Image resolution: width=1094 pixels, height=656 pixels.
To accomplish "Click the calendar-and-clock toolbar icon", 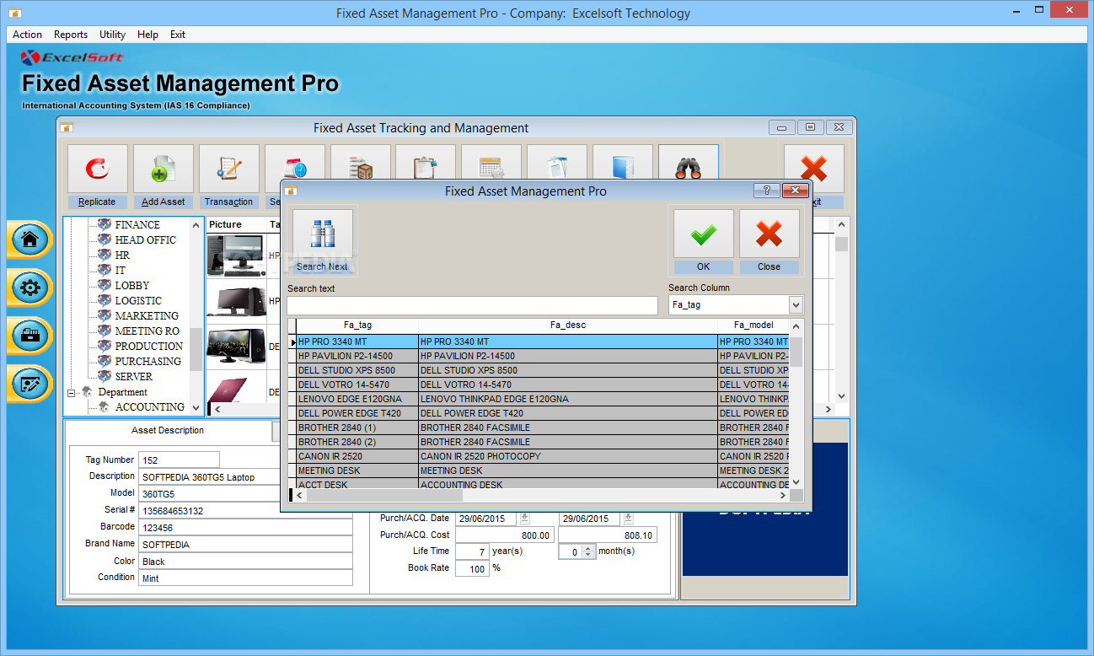I will 294,162.
